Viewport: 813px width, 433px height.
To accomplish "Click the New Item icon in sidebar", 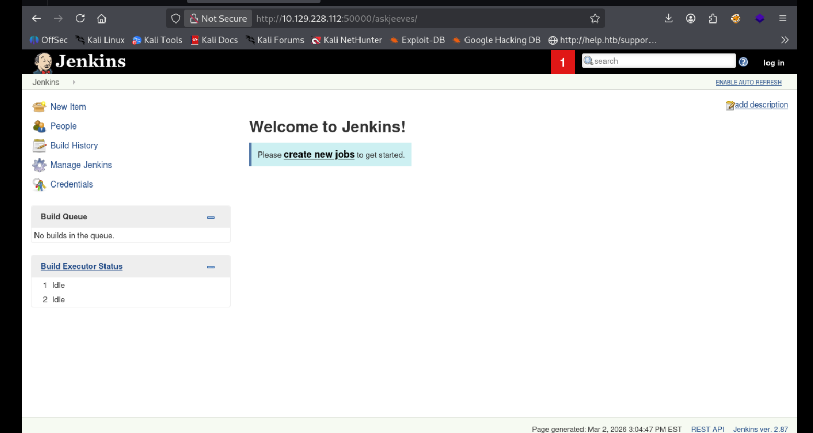I will (39, 107).
